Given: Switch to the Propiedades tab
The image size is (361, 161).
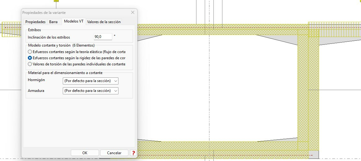Looking at the screenshot, I should pyautogui.click(x=35, y=22).
